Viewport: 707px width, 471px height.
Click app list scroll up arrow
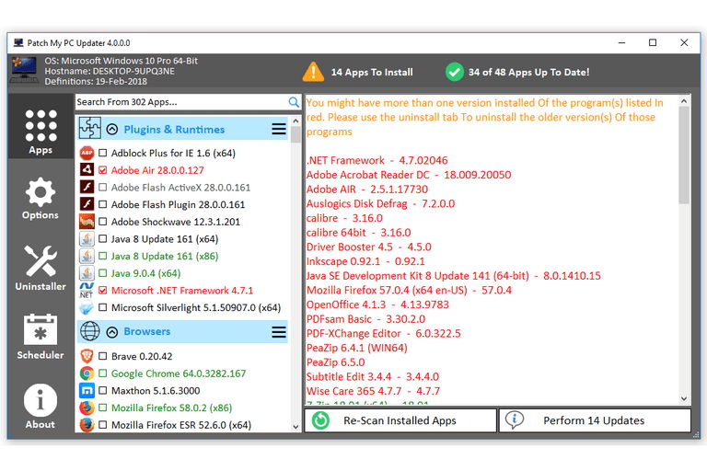pos(296,121)
